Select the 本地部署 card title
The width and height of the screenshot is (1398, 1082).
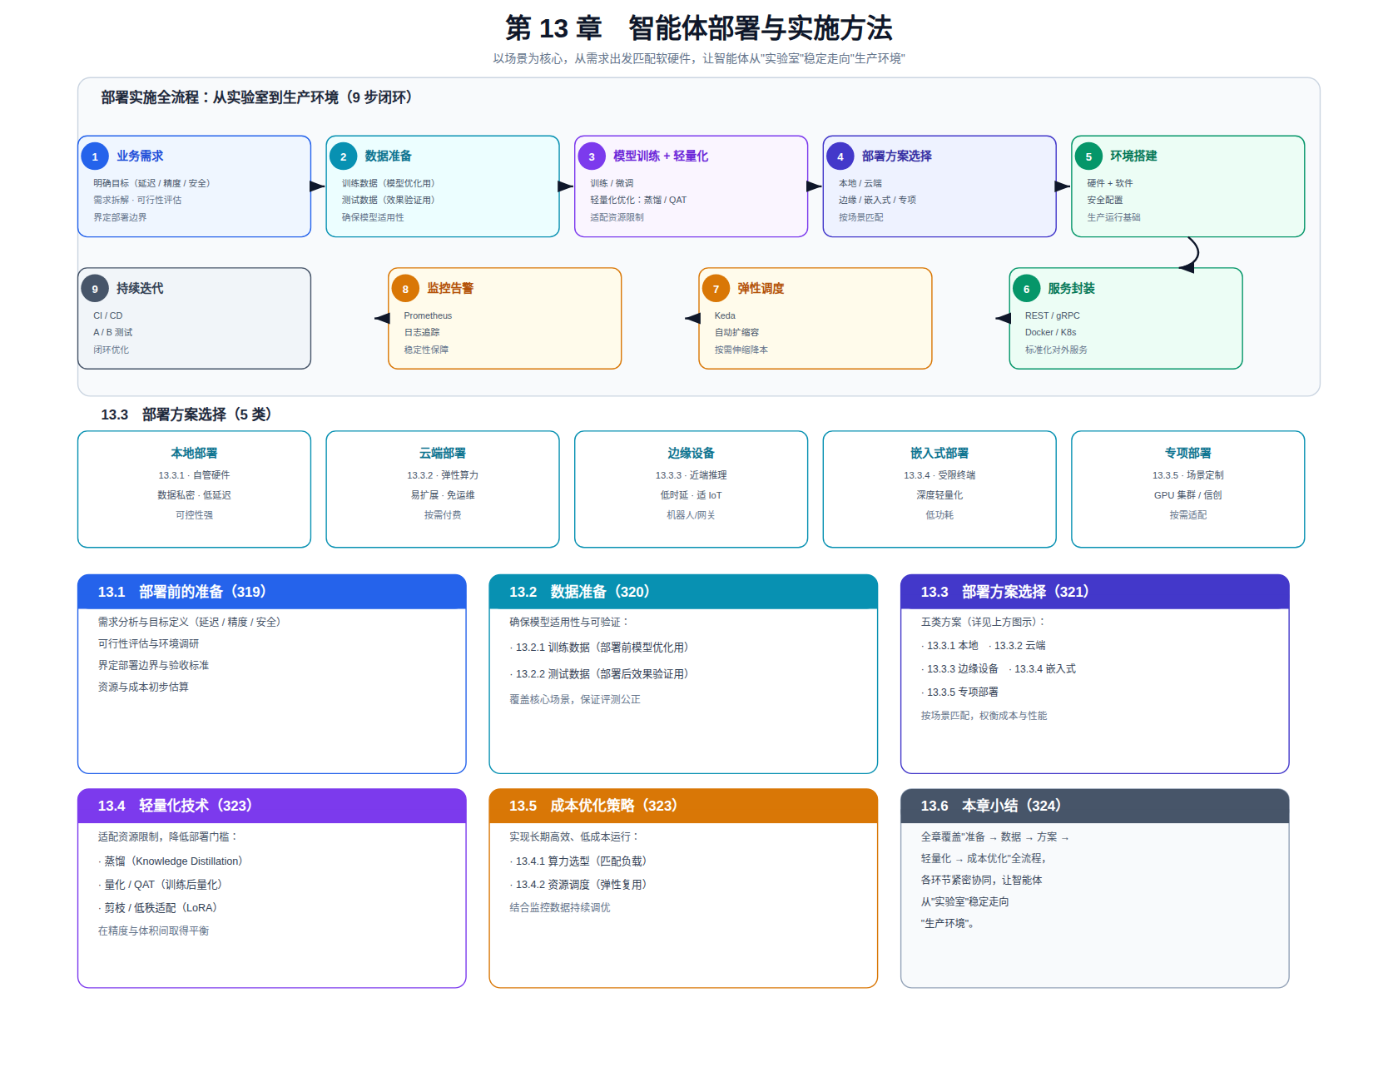(194, 453)
